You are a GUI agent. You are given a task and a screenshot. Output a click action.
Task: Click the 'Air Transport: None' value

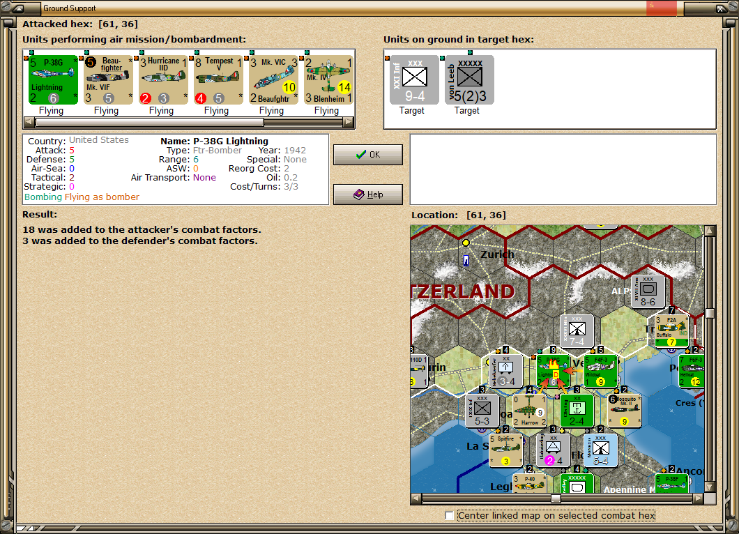point(204,178)
